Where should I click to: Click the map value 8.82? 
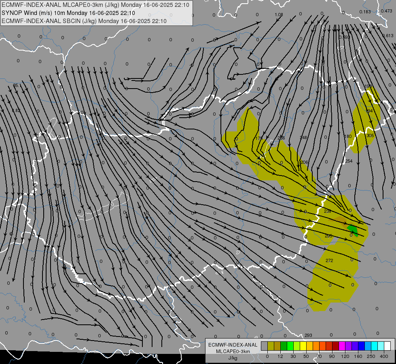[x=16, y=110]
